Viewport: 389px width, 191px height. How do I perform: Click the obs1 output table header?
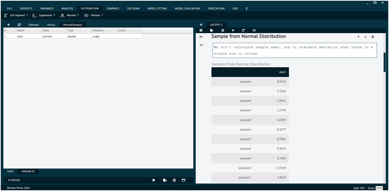tap(283, 72)
